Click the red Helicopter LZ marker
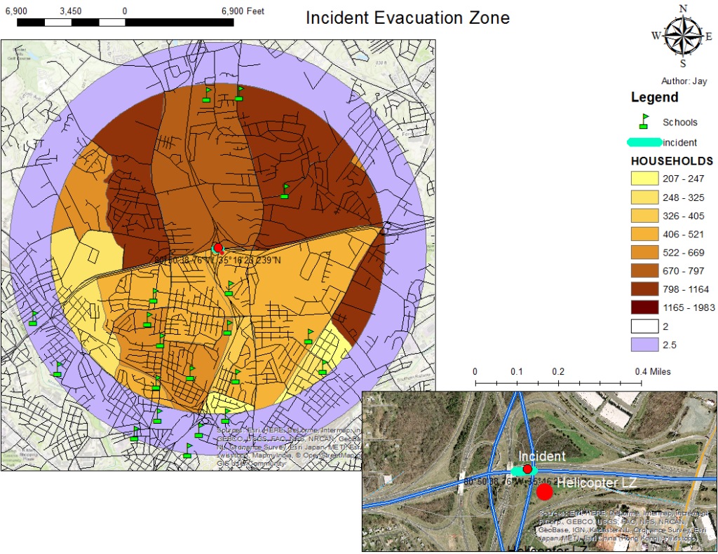The width and height of the screenshot is (718, 554). coord(544,492)
